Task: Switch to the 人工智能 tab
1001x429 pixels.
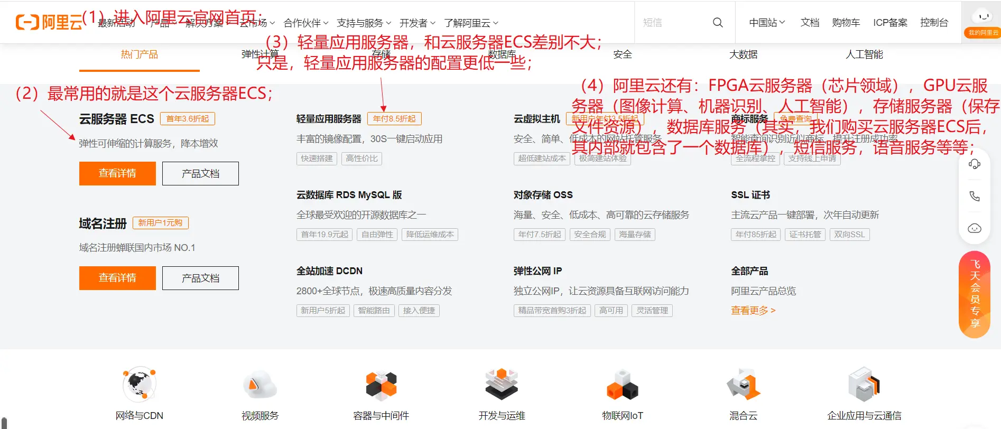Action: (864, 54)
